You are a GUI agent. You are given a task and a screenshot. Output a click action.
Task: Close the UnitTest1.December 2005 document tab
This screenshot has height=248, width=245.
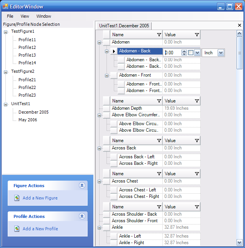pyautogui.click(x=240, y=25)
